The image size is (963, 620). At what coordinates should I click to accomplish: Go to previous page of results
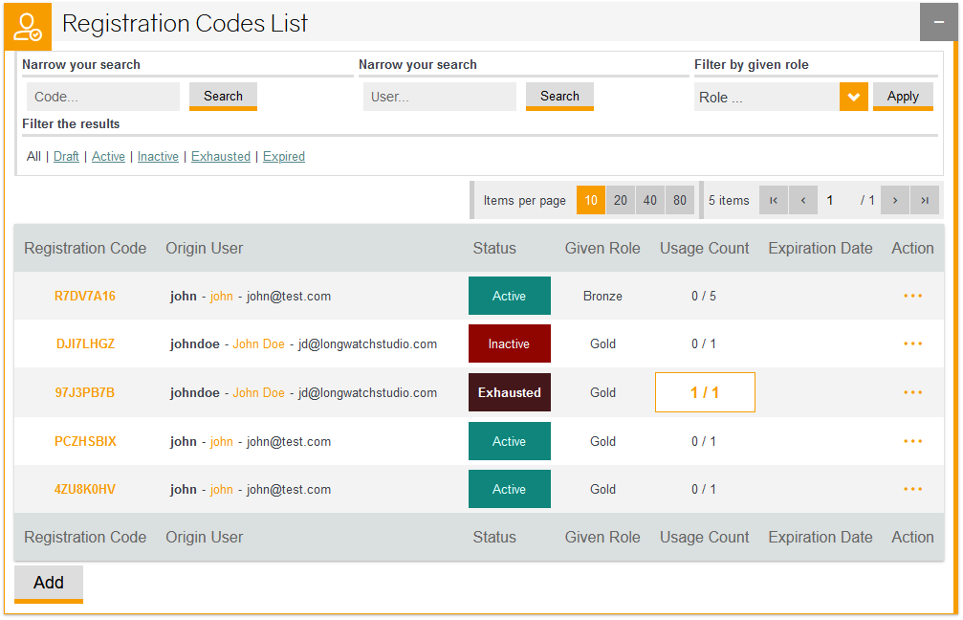pyautogui.click(x=802, y=200)
